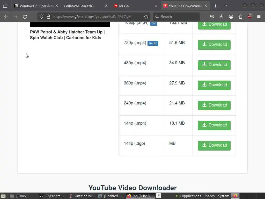
Task: Close the Windows 7 Super-Nano tab
Action: (x=57, y=6)
